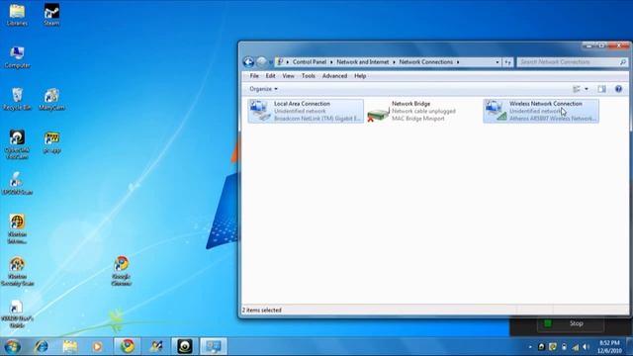Image resolution: width=633 pixels, height=356 pixels.
Task: Click the Back arrow in Network Connections
Action: (x=248, y=61)
